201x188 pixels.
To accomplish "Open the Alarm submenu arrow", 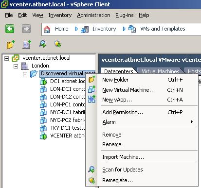I will (x=192, y=122).
